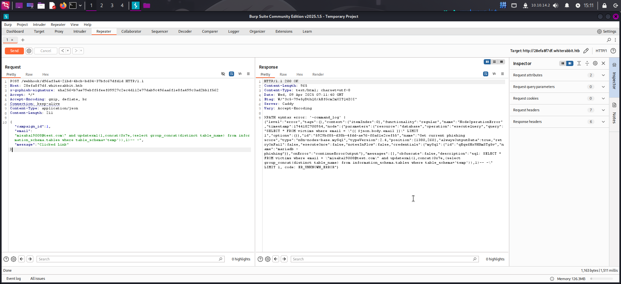Image resolution: width=621 pixels, height=284 pixels.
Task: Open send options gear next to Send
Action: pyautogui.click(x=29, y=51)
